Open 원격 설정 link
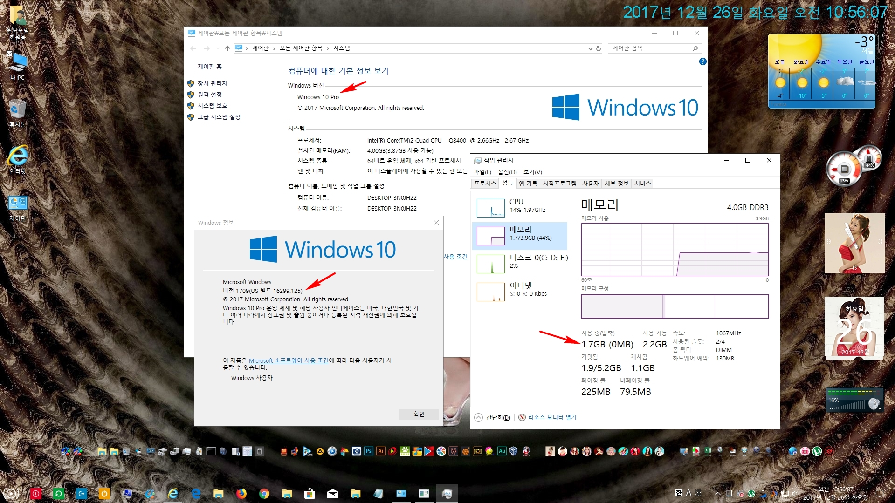Image resolution: width=895 pixels, height=503 pixels. [210, 95]
